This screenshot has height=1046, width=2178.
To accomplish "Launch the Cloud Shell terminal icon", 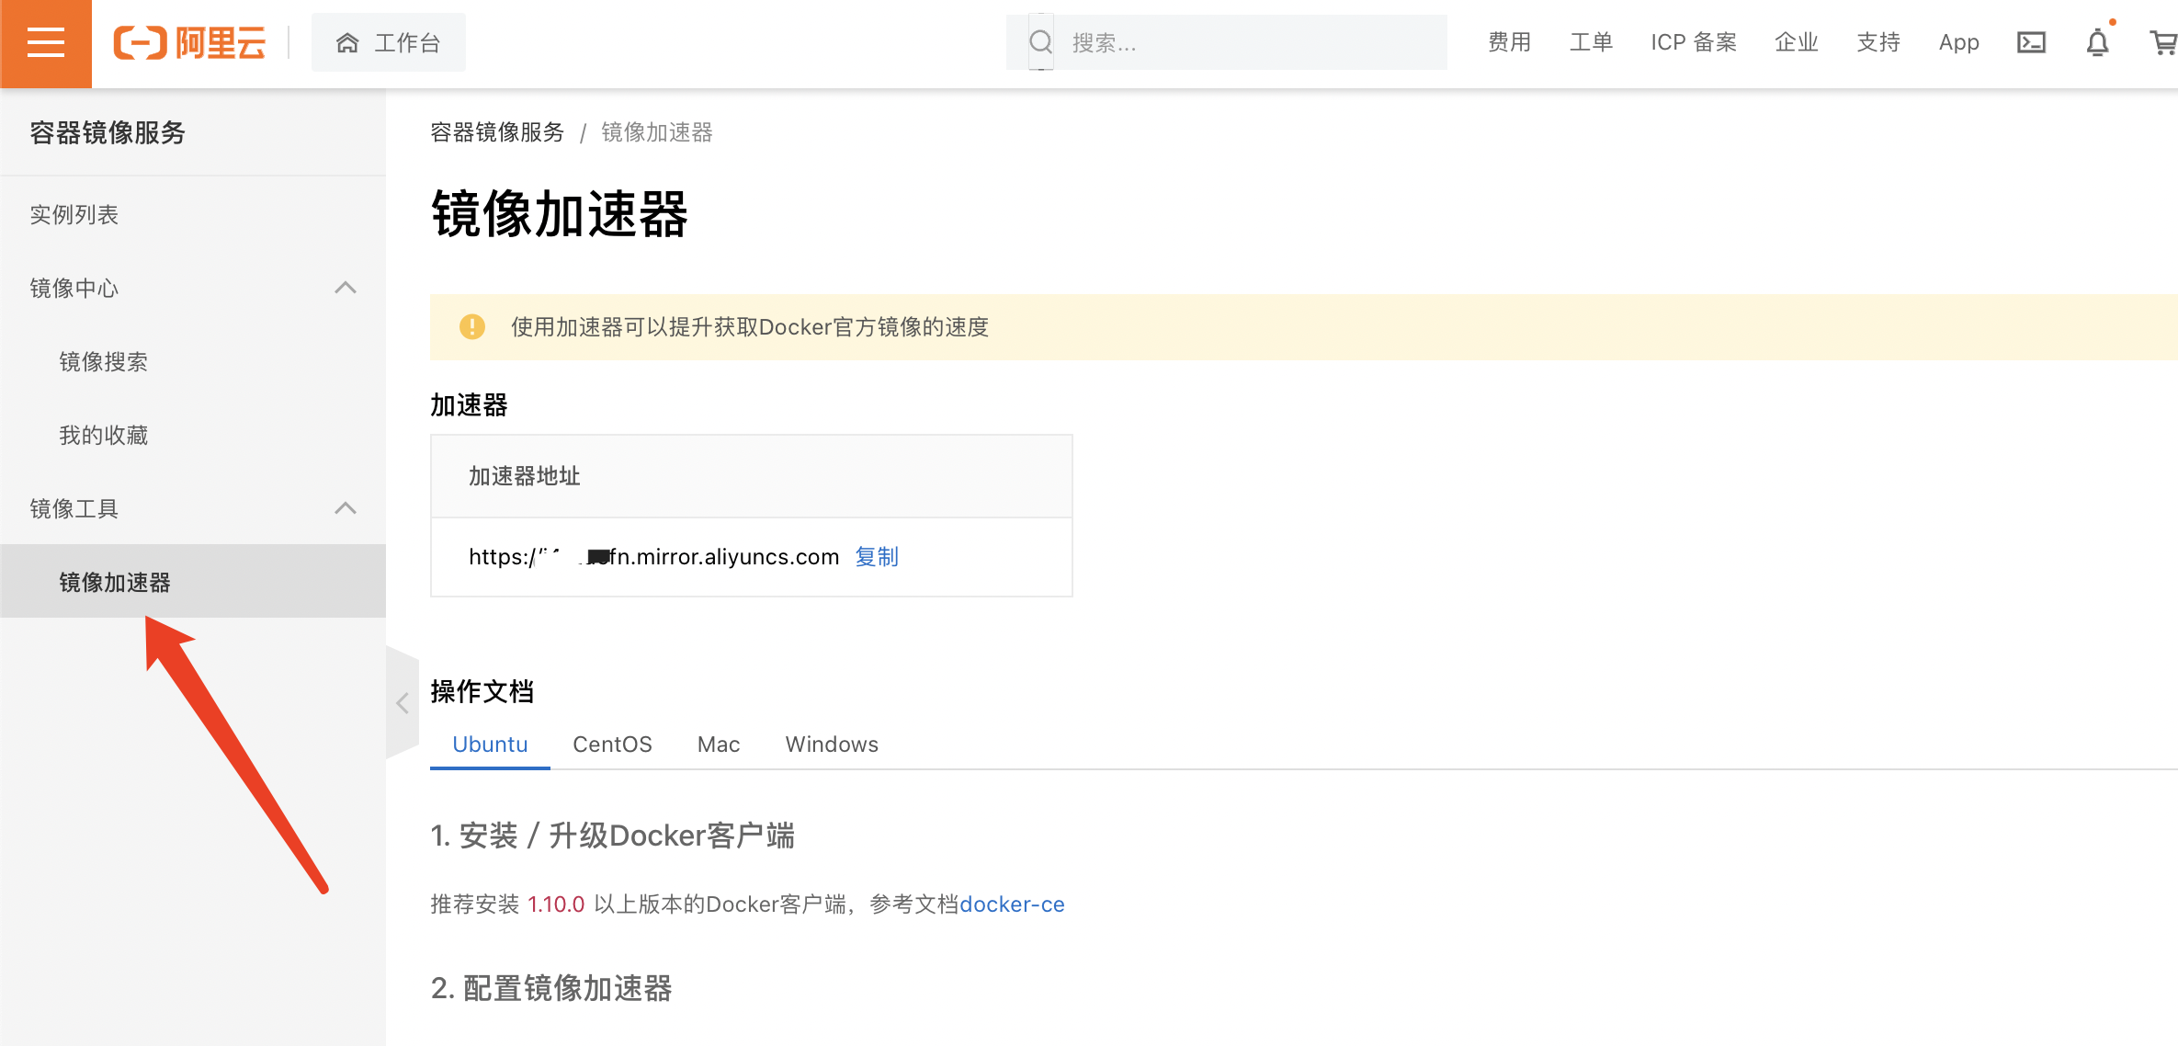I will (x=2031, y=42).
